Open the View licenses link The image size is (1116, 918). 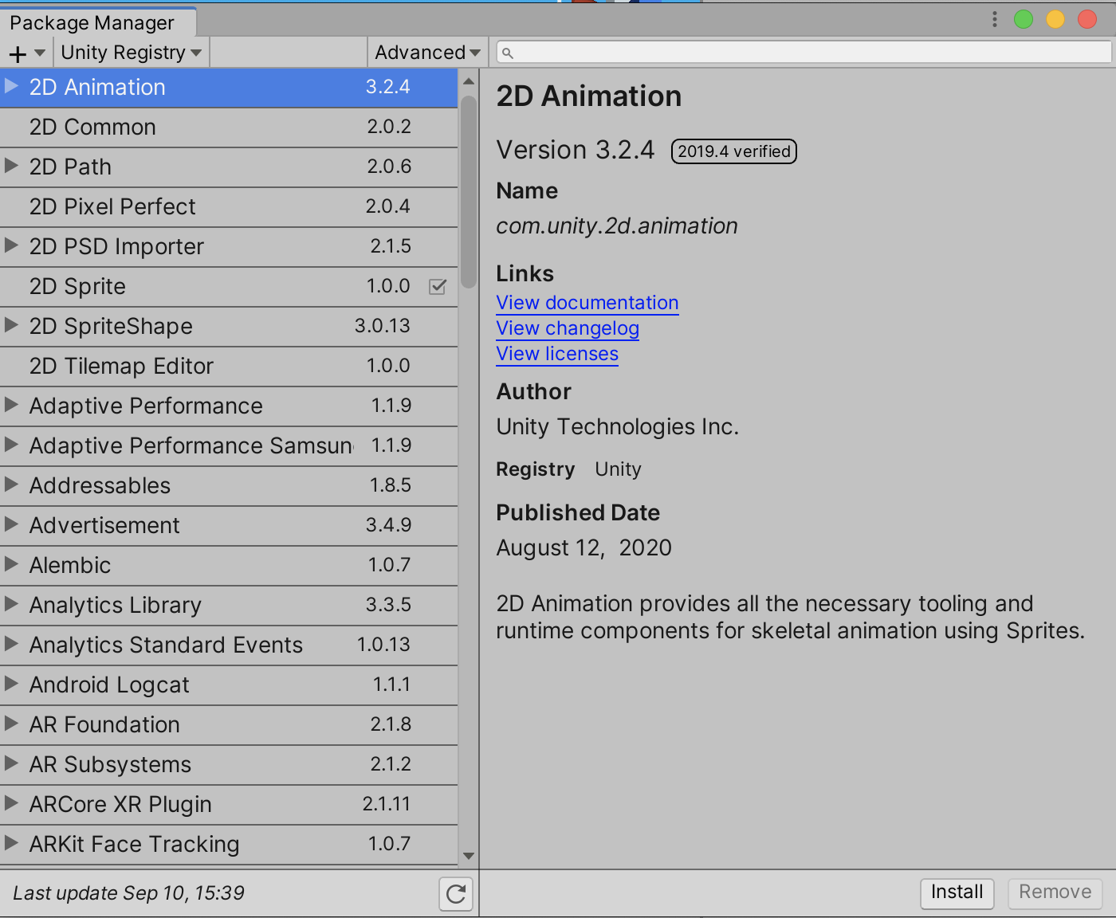click(x=557, y=354)
